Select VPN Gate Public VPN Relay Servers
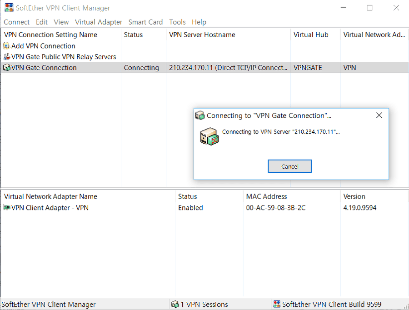 click(64, 57)
